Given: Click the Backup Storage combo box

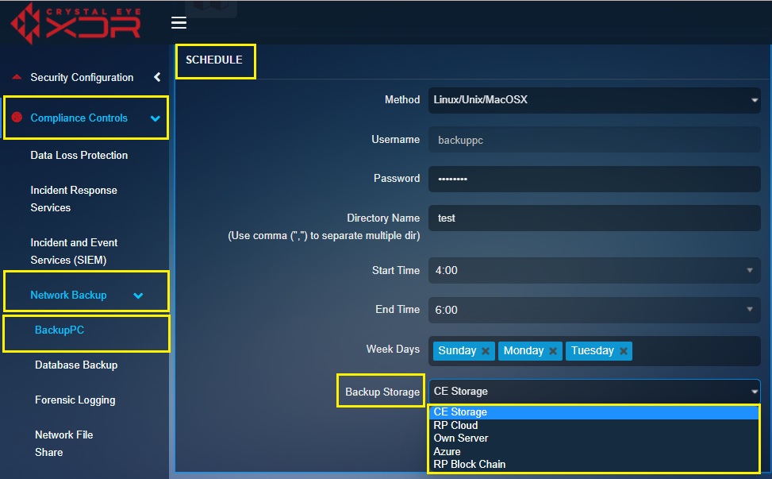Looking at the screenshot, I should click(x=594, y=392).
